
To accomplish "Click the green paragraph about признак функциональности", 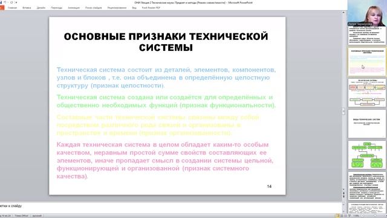I will pyautogui.click(x=166, y=101).
